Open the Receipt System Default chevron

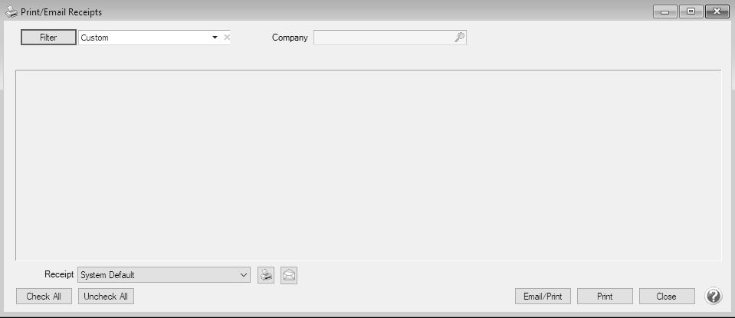tap(244, 275)
